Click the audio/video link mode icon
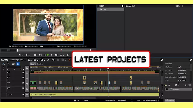 (x=13, y=64)
